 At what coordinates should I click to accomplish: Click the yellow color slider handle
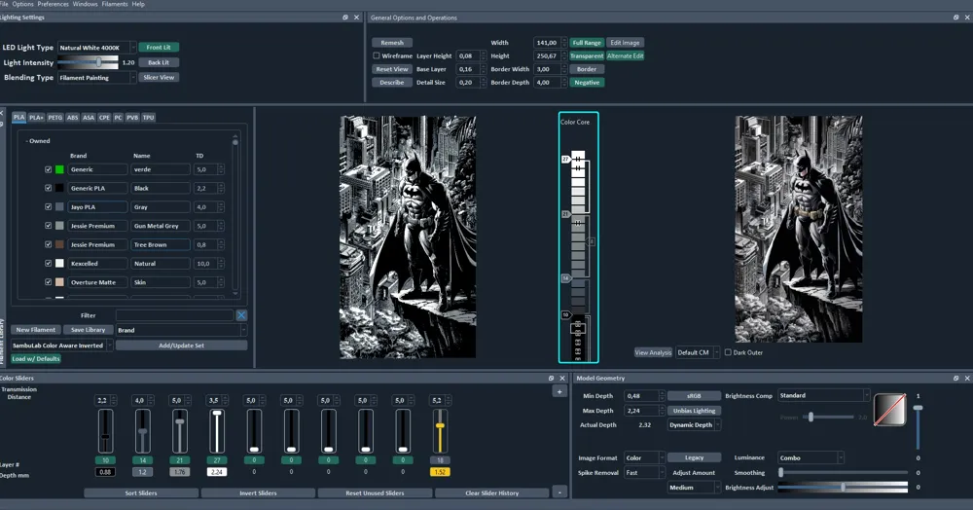coord(440,425)
